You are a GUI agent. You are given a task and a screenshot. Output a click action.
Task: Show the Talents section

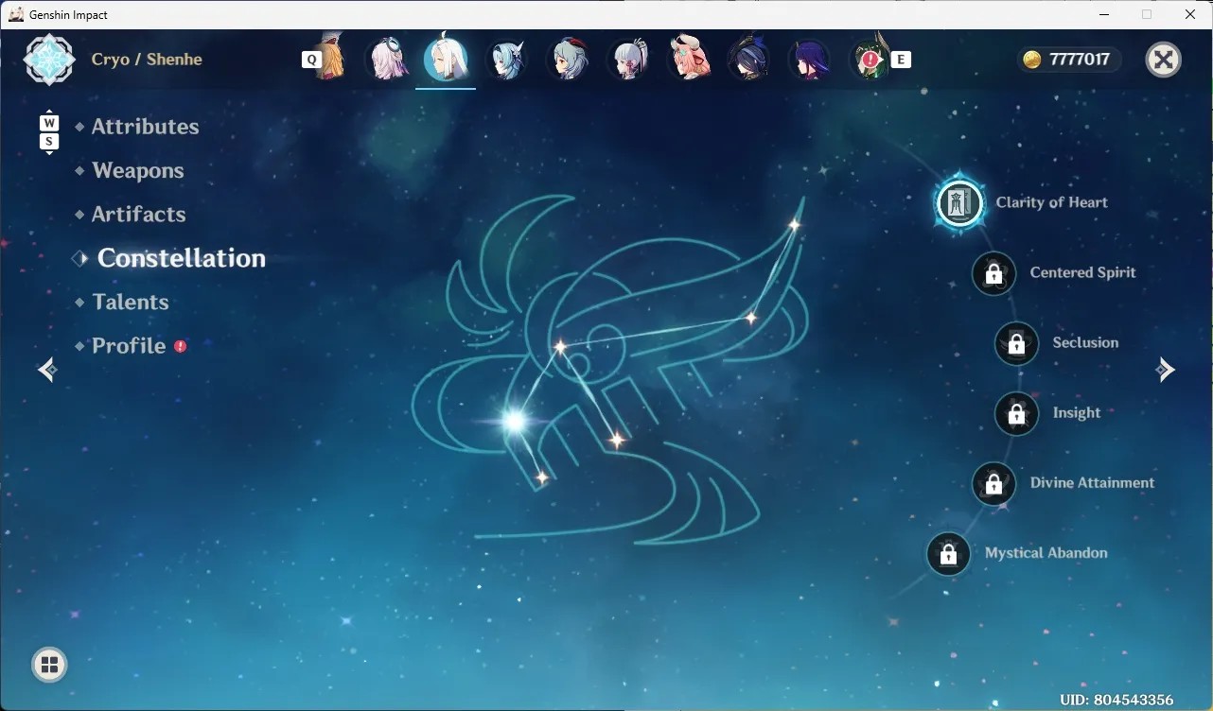tap(131, 303)
